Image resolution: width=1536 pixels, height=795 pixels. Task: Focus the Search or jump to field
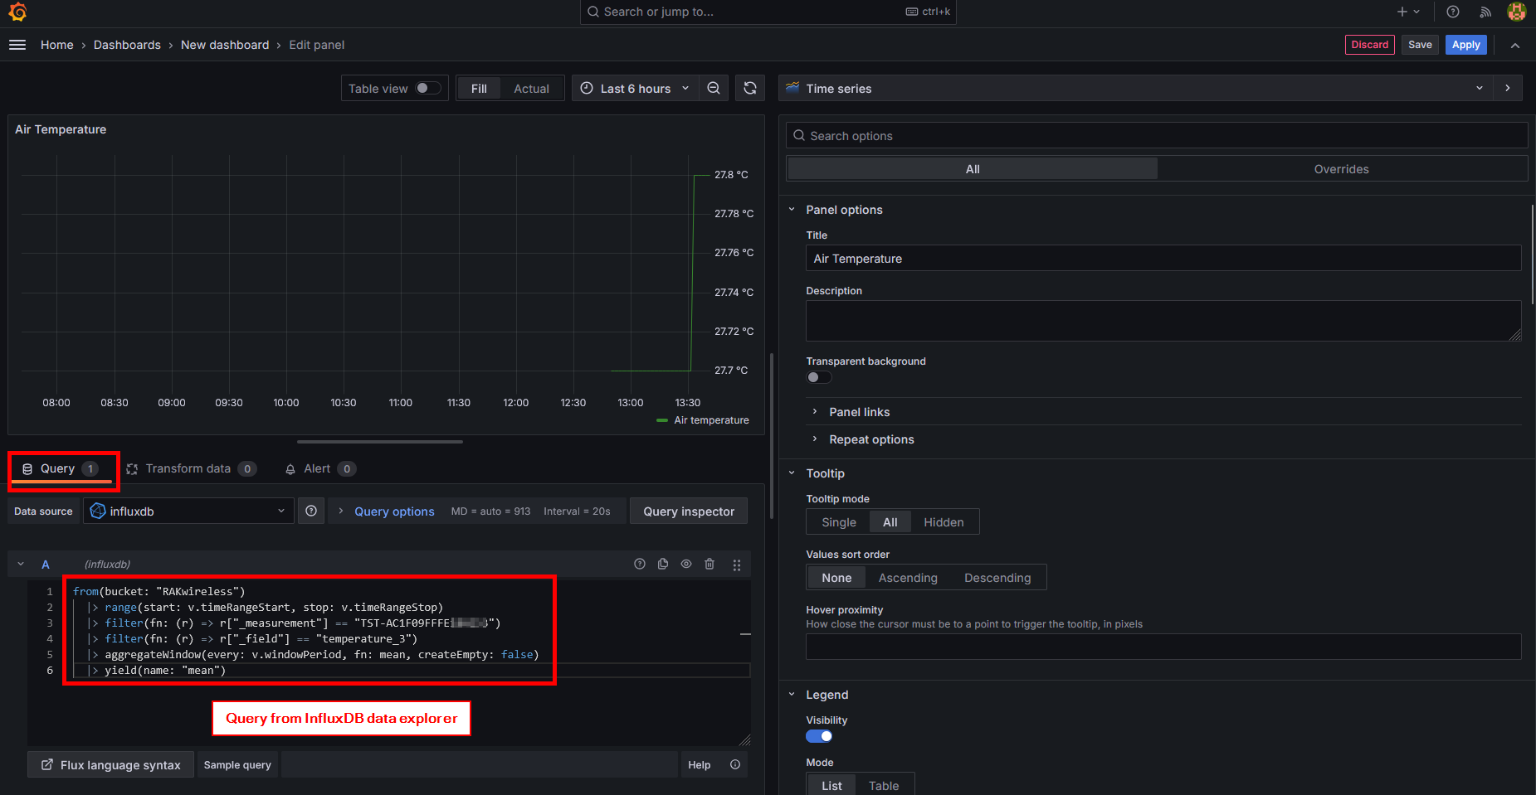point(768,12)
